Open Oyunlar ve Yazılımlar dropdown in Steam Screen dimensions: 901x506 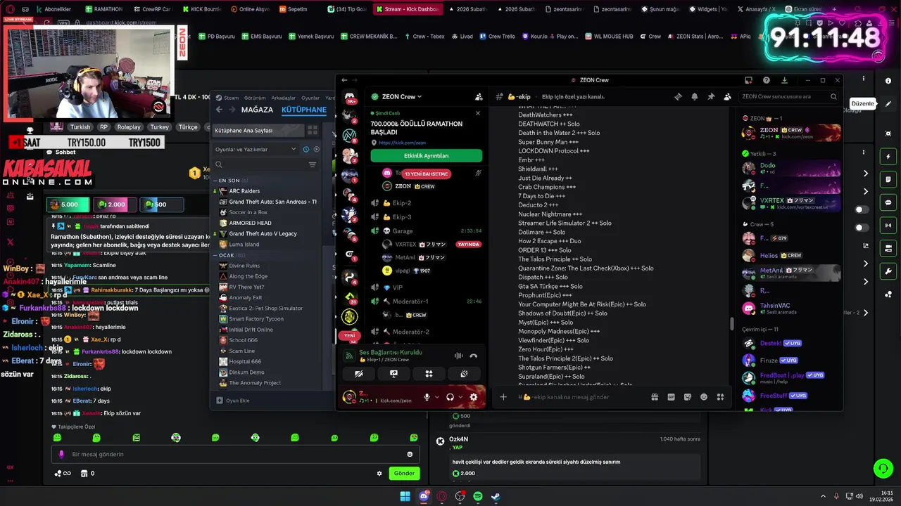coord(256,149)
